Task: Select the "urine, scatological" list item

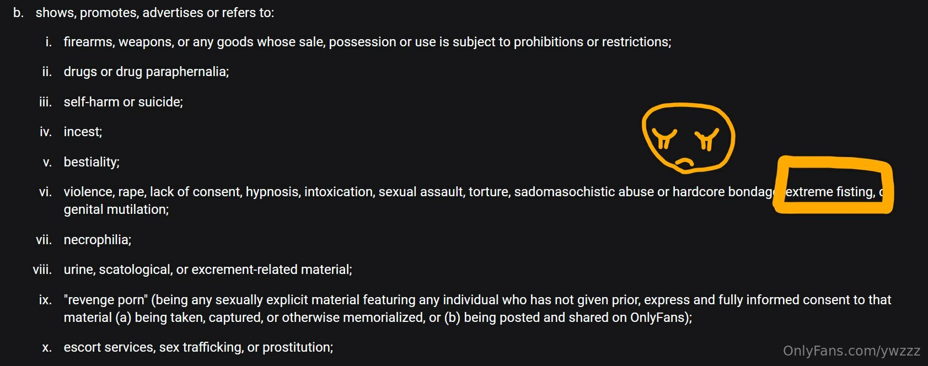Action: click(207, 270)
